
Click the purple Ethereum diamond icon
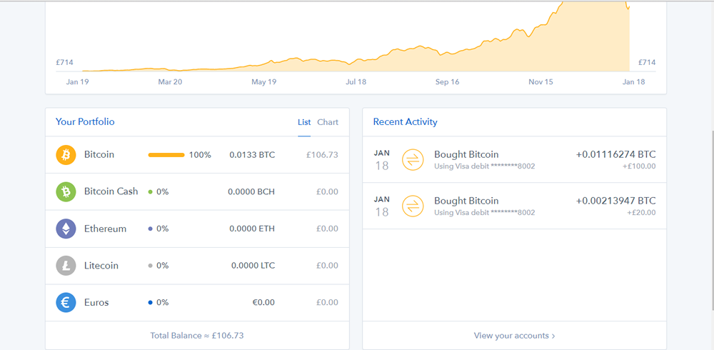tap(66, 229)
